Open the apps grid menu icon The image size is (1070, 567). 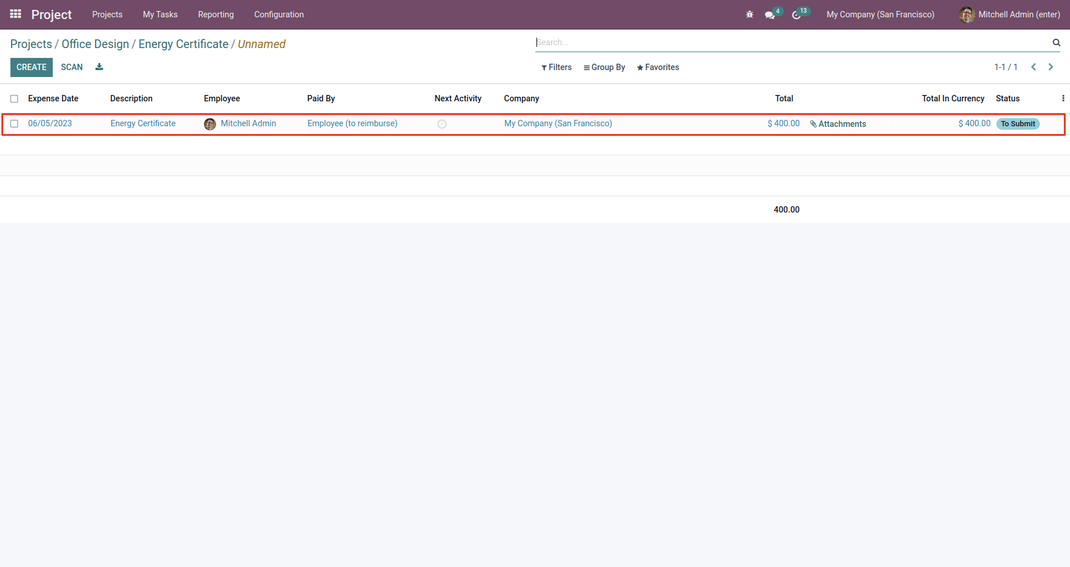16,14
